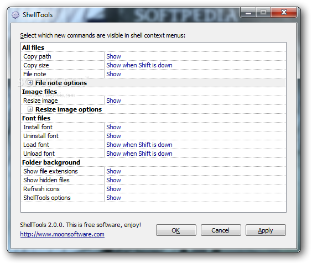Click the File note options label
The image size is (312, 264).
pyautogui.click(x=61, y=83)
